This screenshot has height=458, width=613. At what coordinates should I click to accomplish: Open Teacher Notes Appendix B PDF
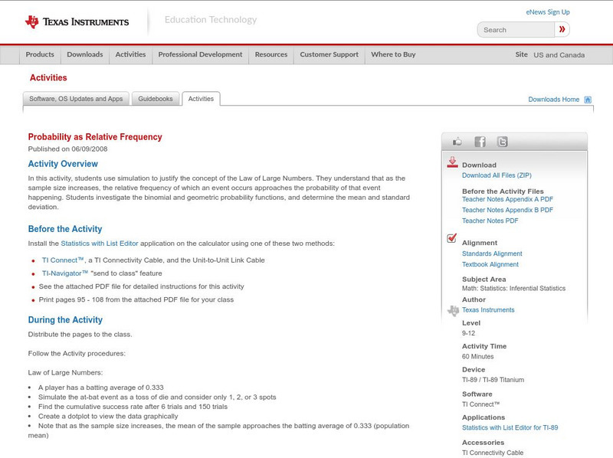pos(507,210)
